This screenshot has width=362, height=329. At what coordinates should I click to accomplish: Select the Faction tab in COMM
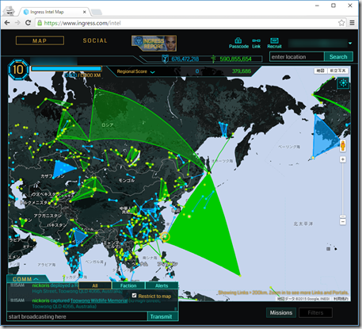click(128, 285)
